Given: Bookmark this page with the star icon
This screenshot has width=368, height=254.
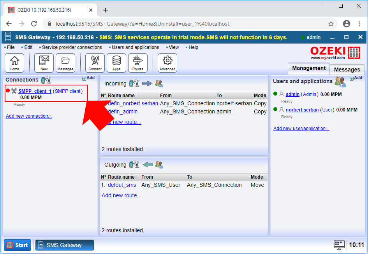Looking at the screenshot, I should click(331, 24).
